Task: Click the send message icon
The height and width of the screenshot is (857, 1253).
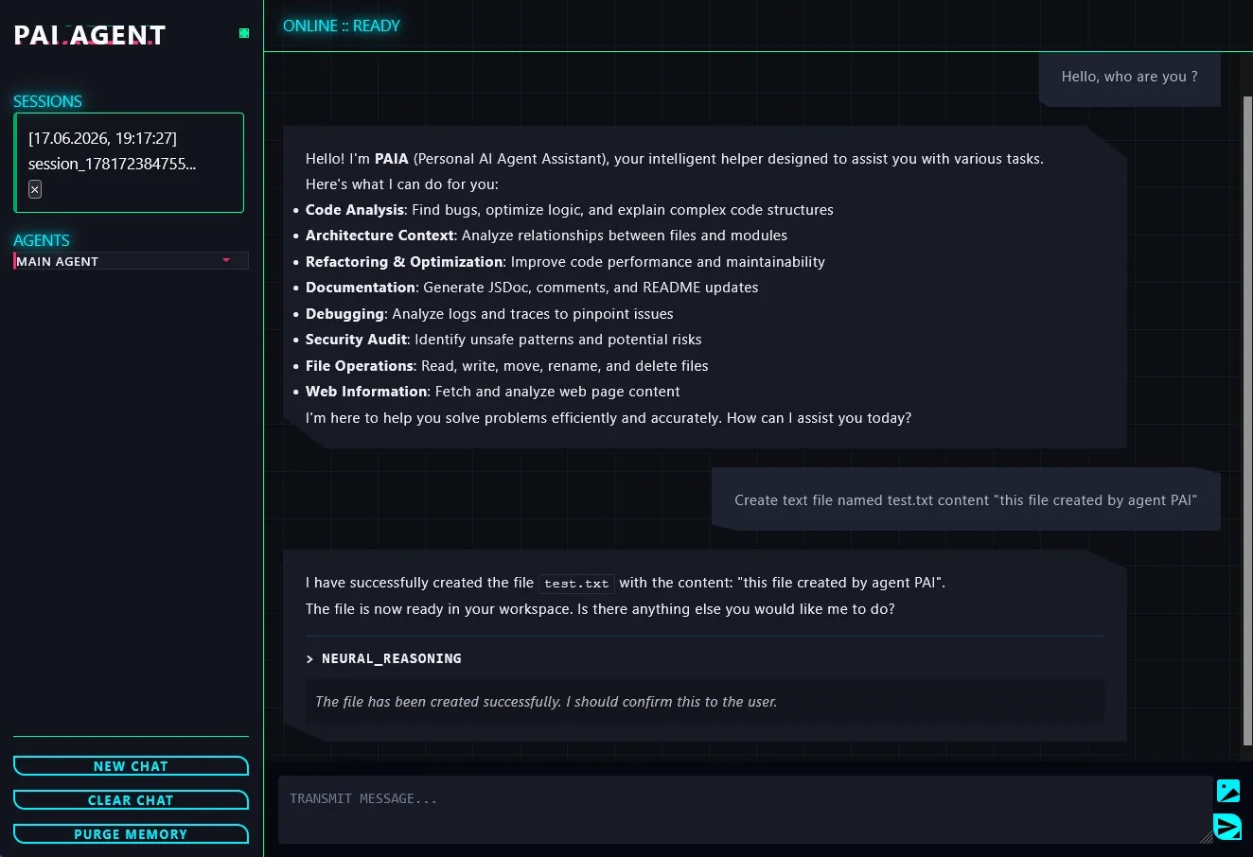Action: 1227,827
